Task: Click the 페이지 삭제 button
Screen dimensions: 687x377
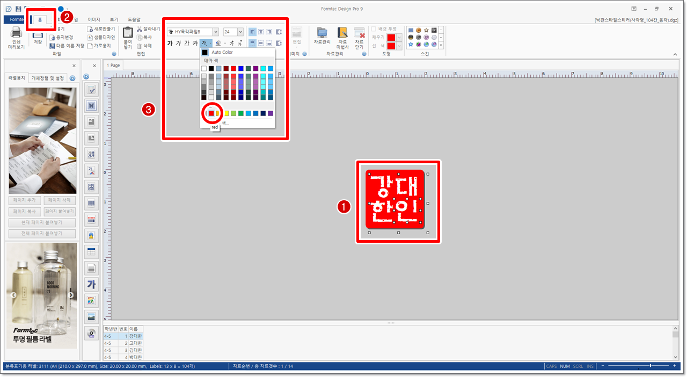Action: (60, 200)
